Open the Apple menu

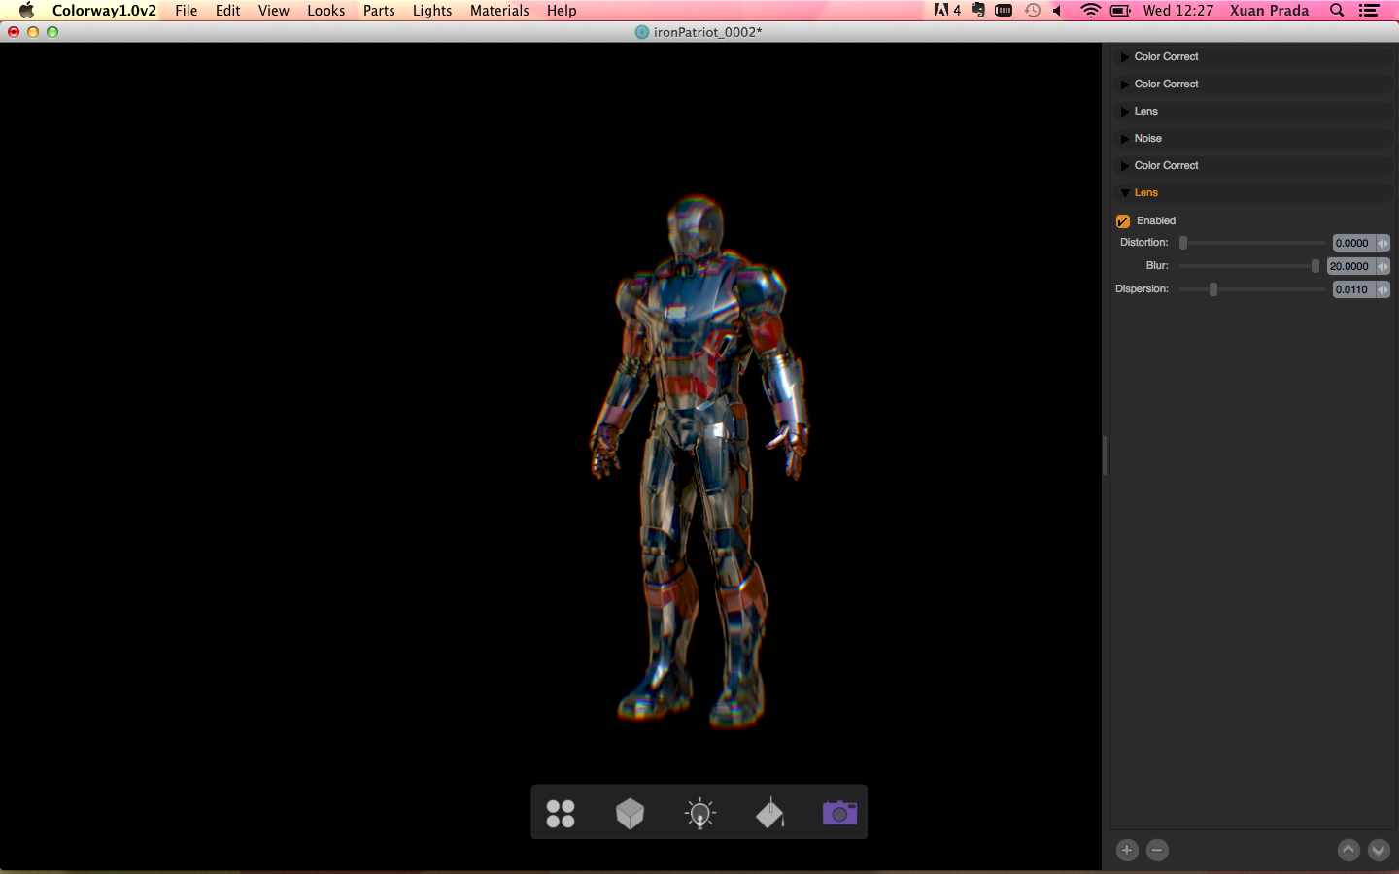pyautogui.click(x=26, y=10)
